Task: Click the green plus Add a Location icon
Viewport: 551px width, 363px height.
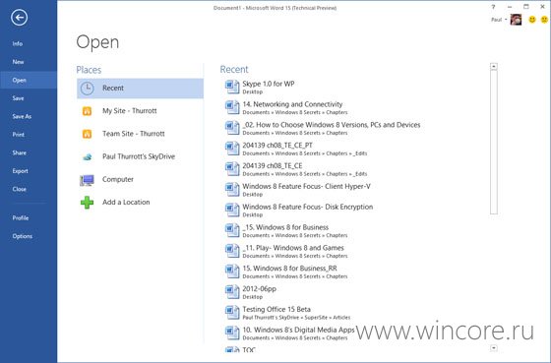Action: tap(87, 203)
